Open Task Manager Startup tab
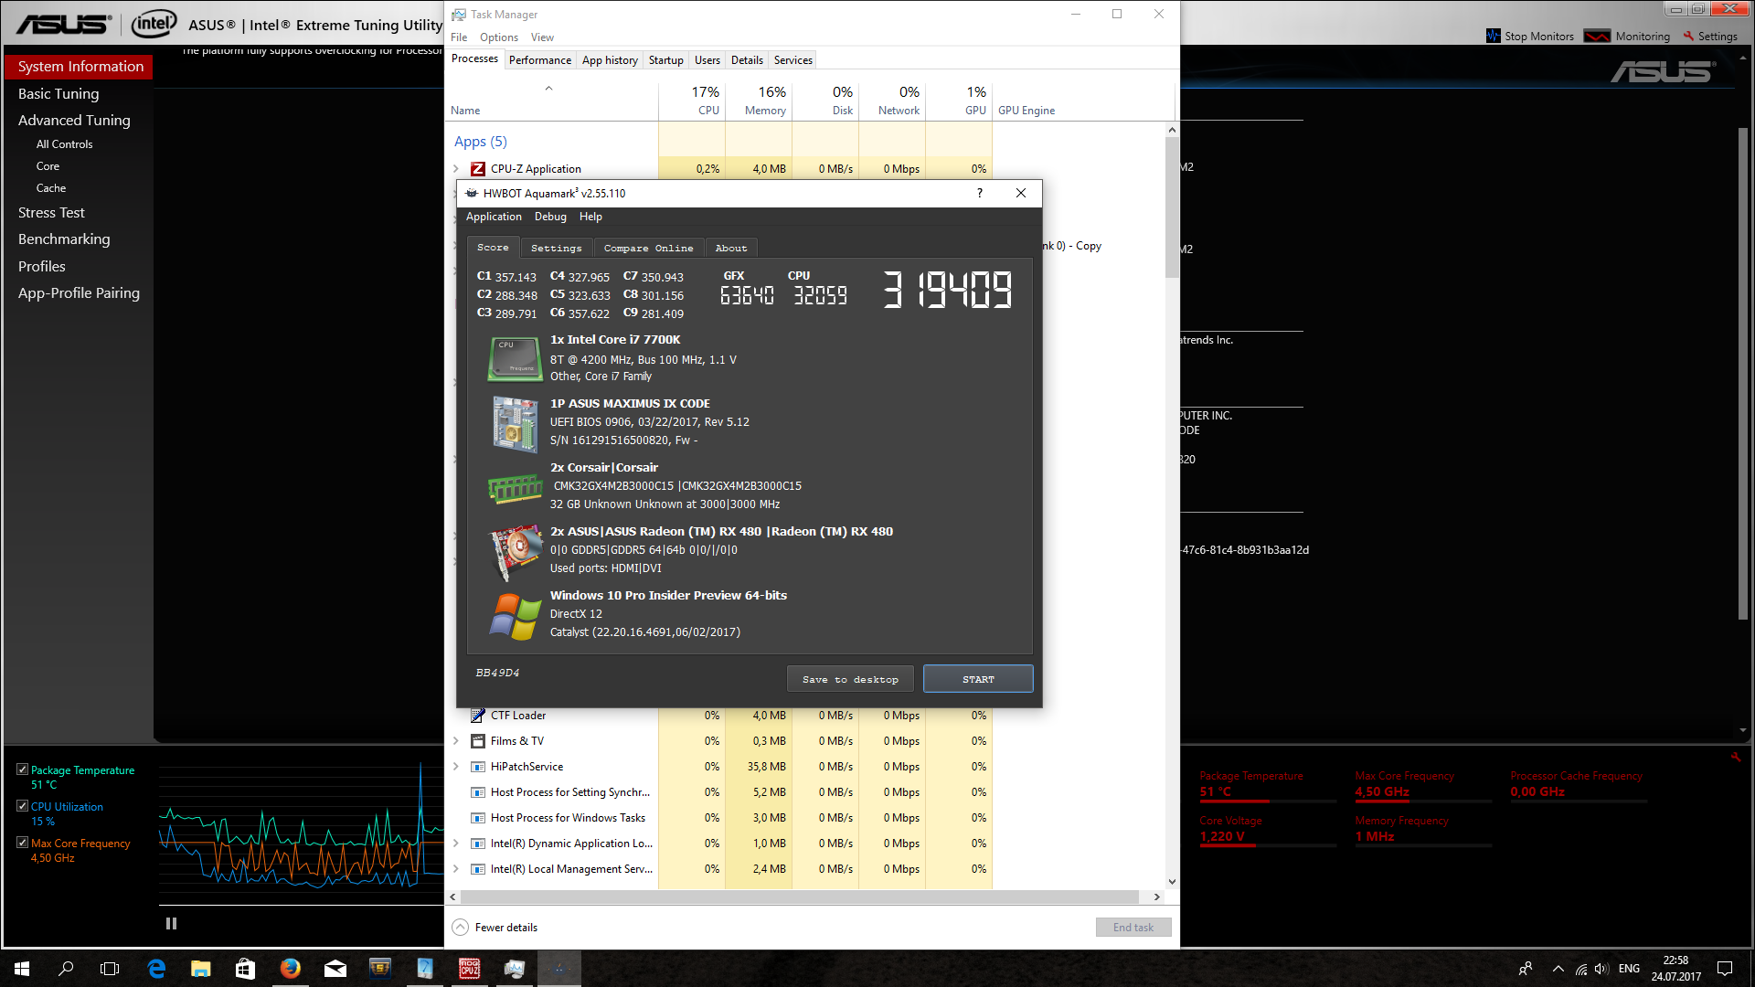Image resolution: width=1755 pixels, height=987 pixels. click(666, 60)
